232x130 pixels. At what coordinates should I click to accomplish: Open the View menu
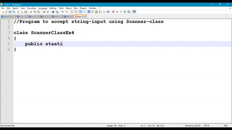pos(23,8)
